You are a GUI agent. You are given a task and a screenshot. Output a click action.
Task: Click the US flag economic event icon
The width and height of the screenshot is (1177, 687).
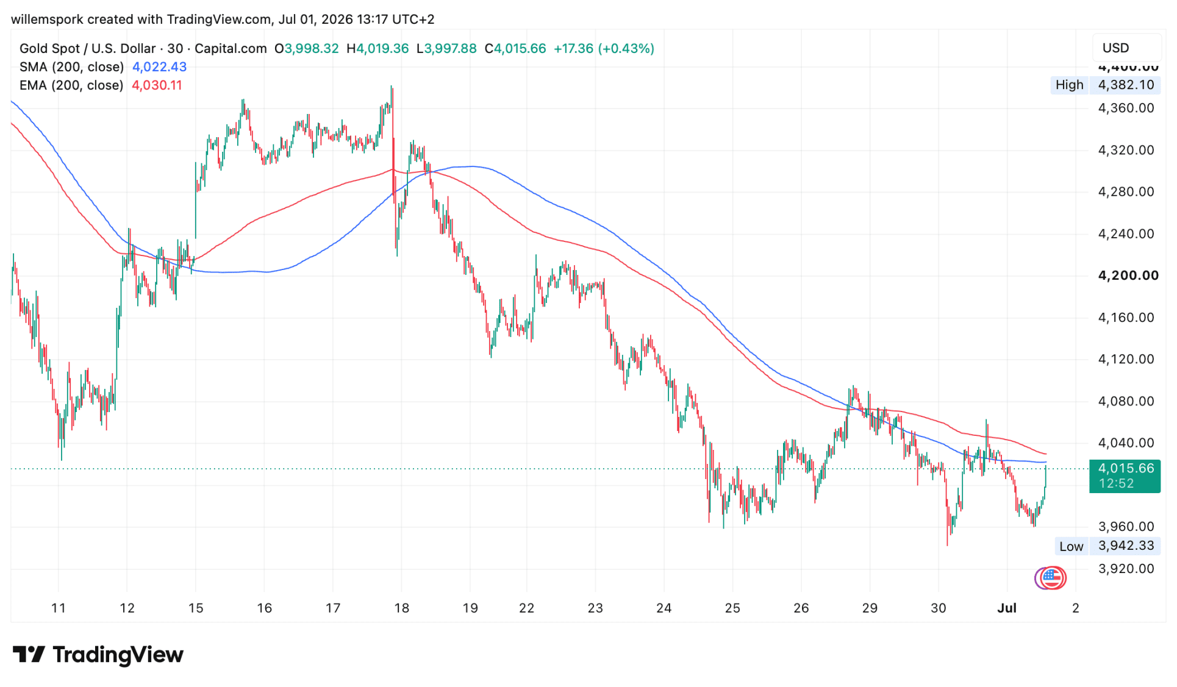click(1051, 578)
